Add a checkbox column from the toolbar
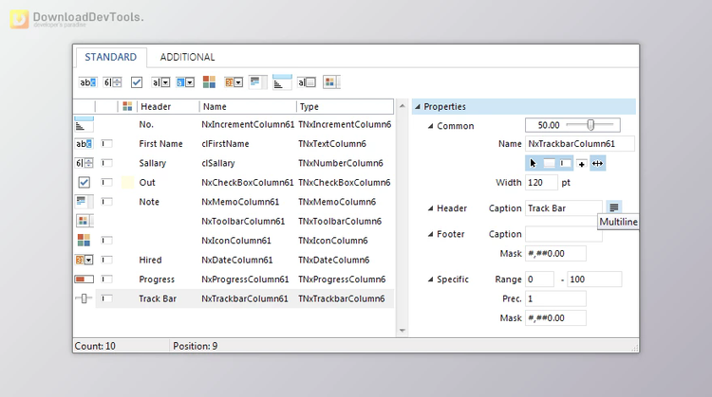Screen dimensions: 712x397 coord(137,82)
